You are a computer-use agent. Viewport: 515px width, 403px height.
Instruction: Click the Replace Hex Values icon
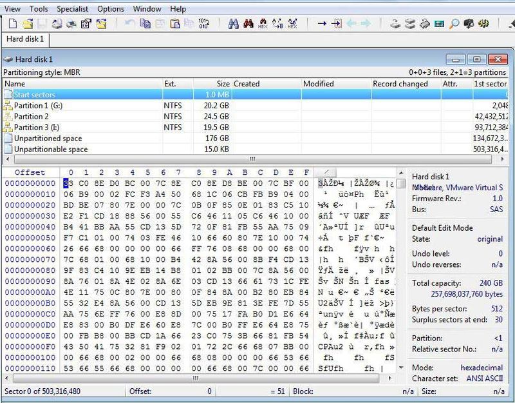tap(292, 23)
